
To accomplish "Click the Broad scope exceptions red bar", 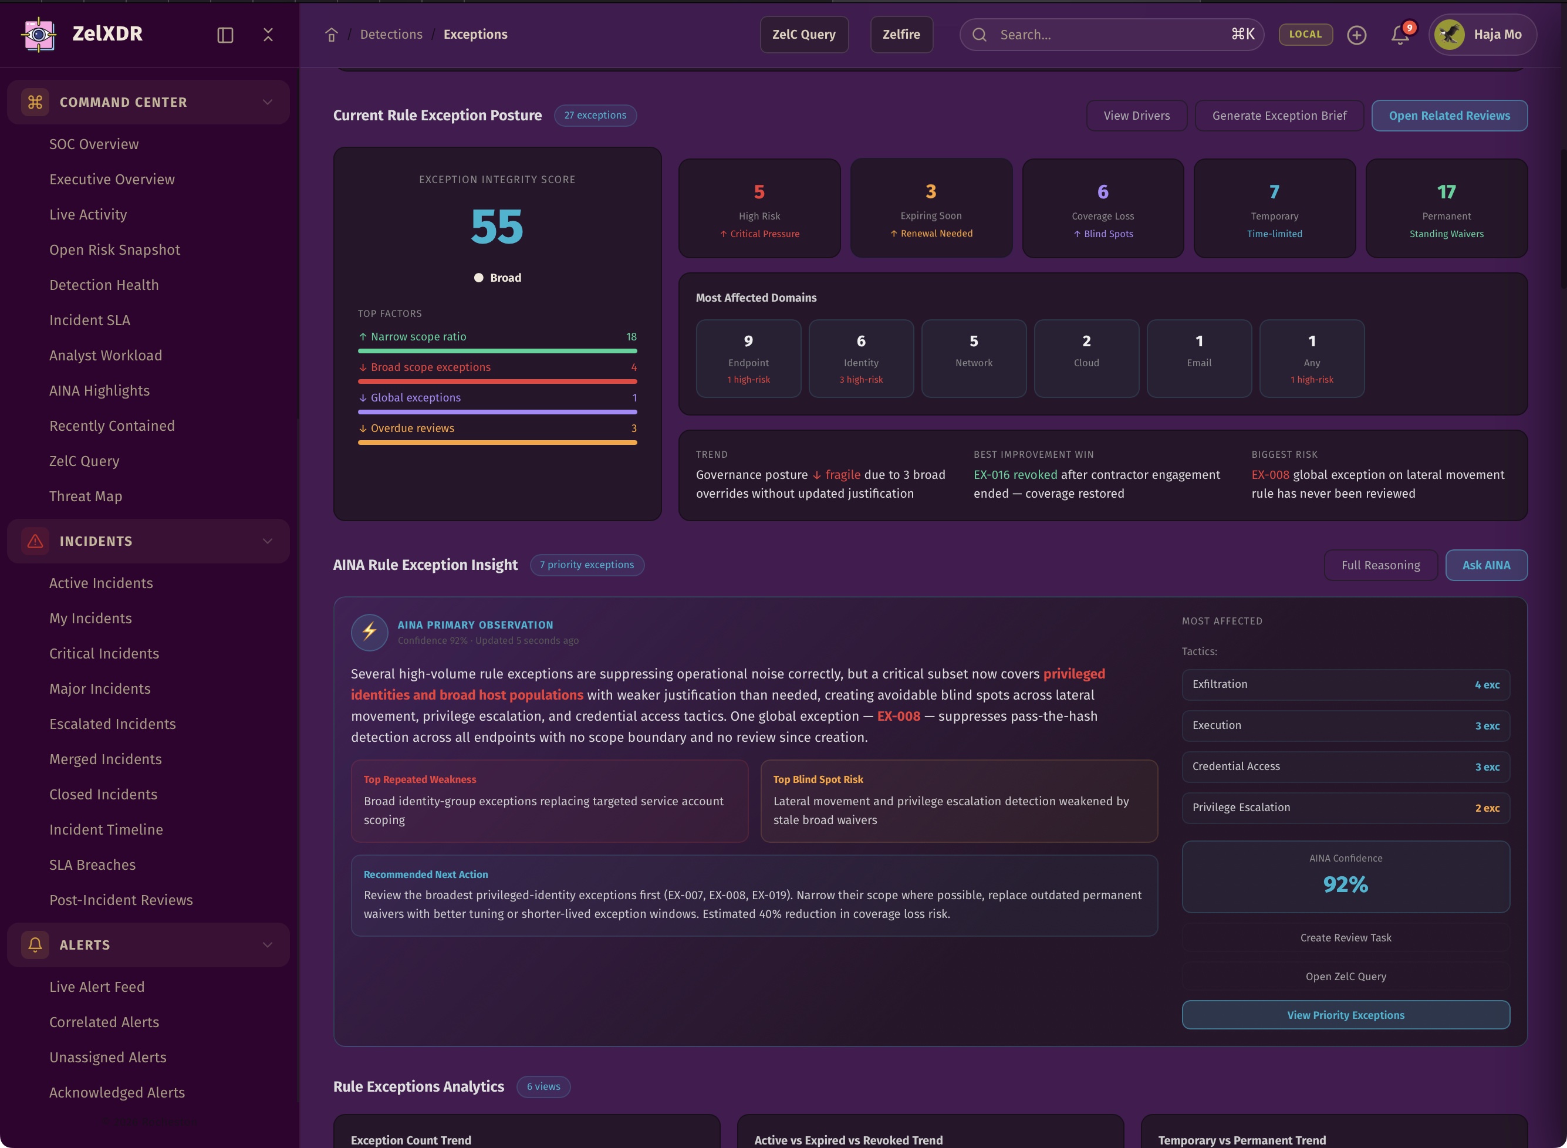I will 497,381.
